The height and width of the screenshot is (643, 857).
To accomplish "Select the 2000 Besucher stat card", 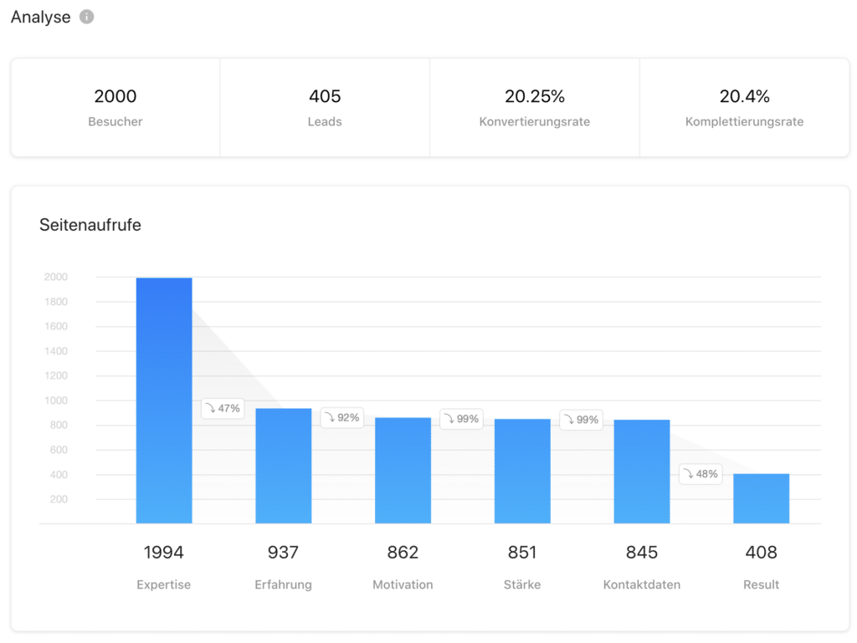I will 115,108.
